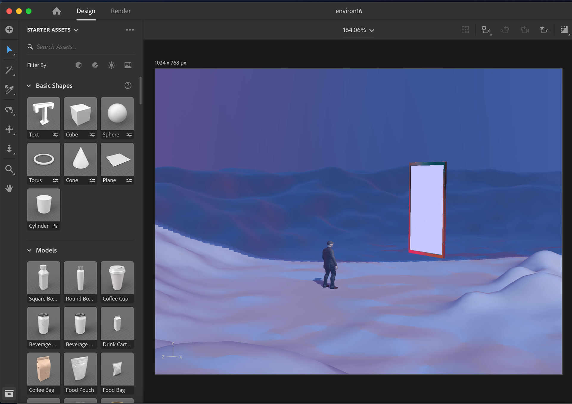Open the assets panel more options menu

coord(130,30)
